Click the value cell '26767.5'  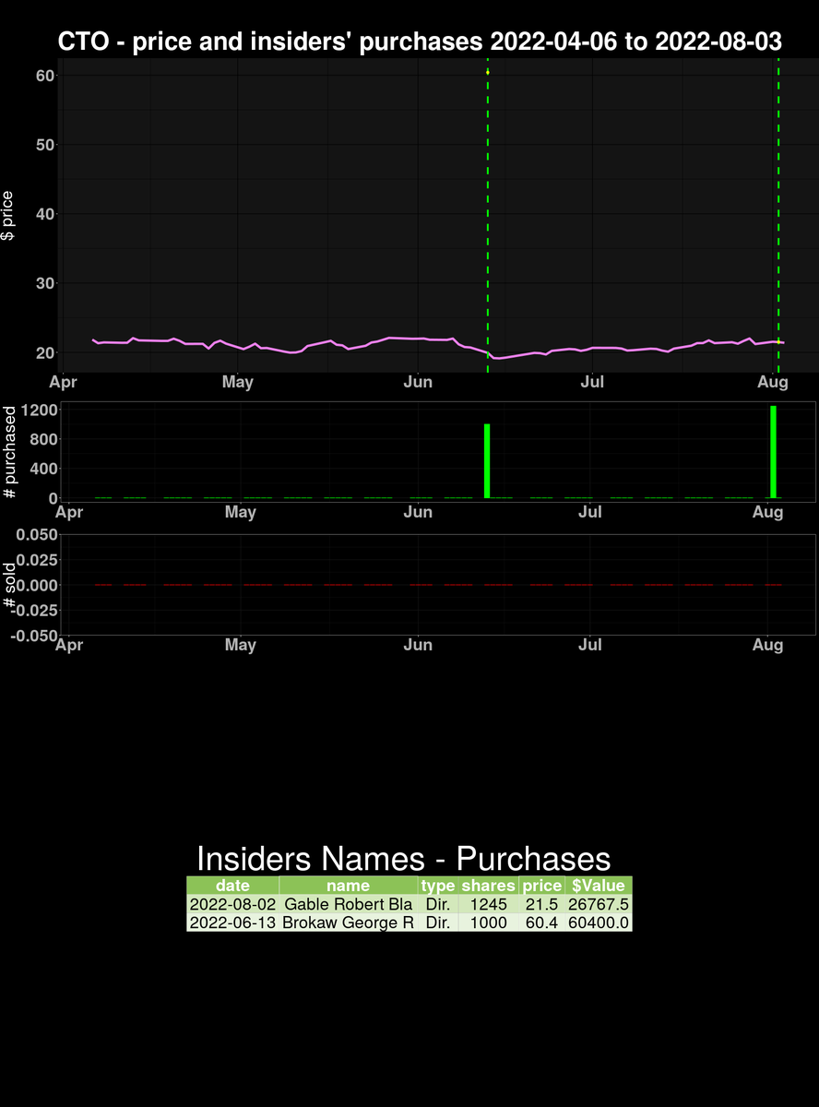coord(599,905)
